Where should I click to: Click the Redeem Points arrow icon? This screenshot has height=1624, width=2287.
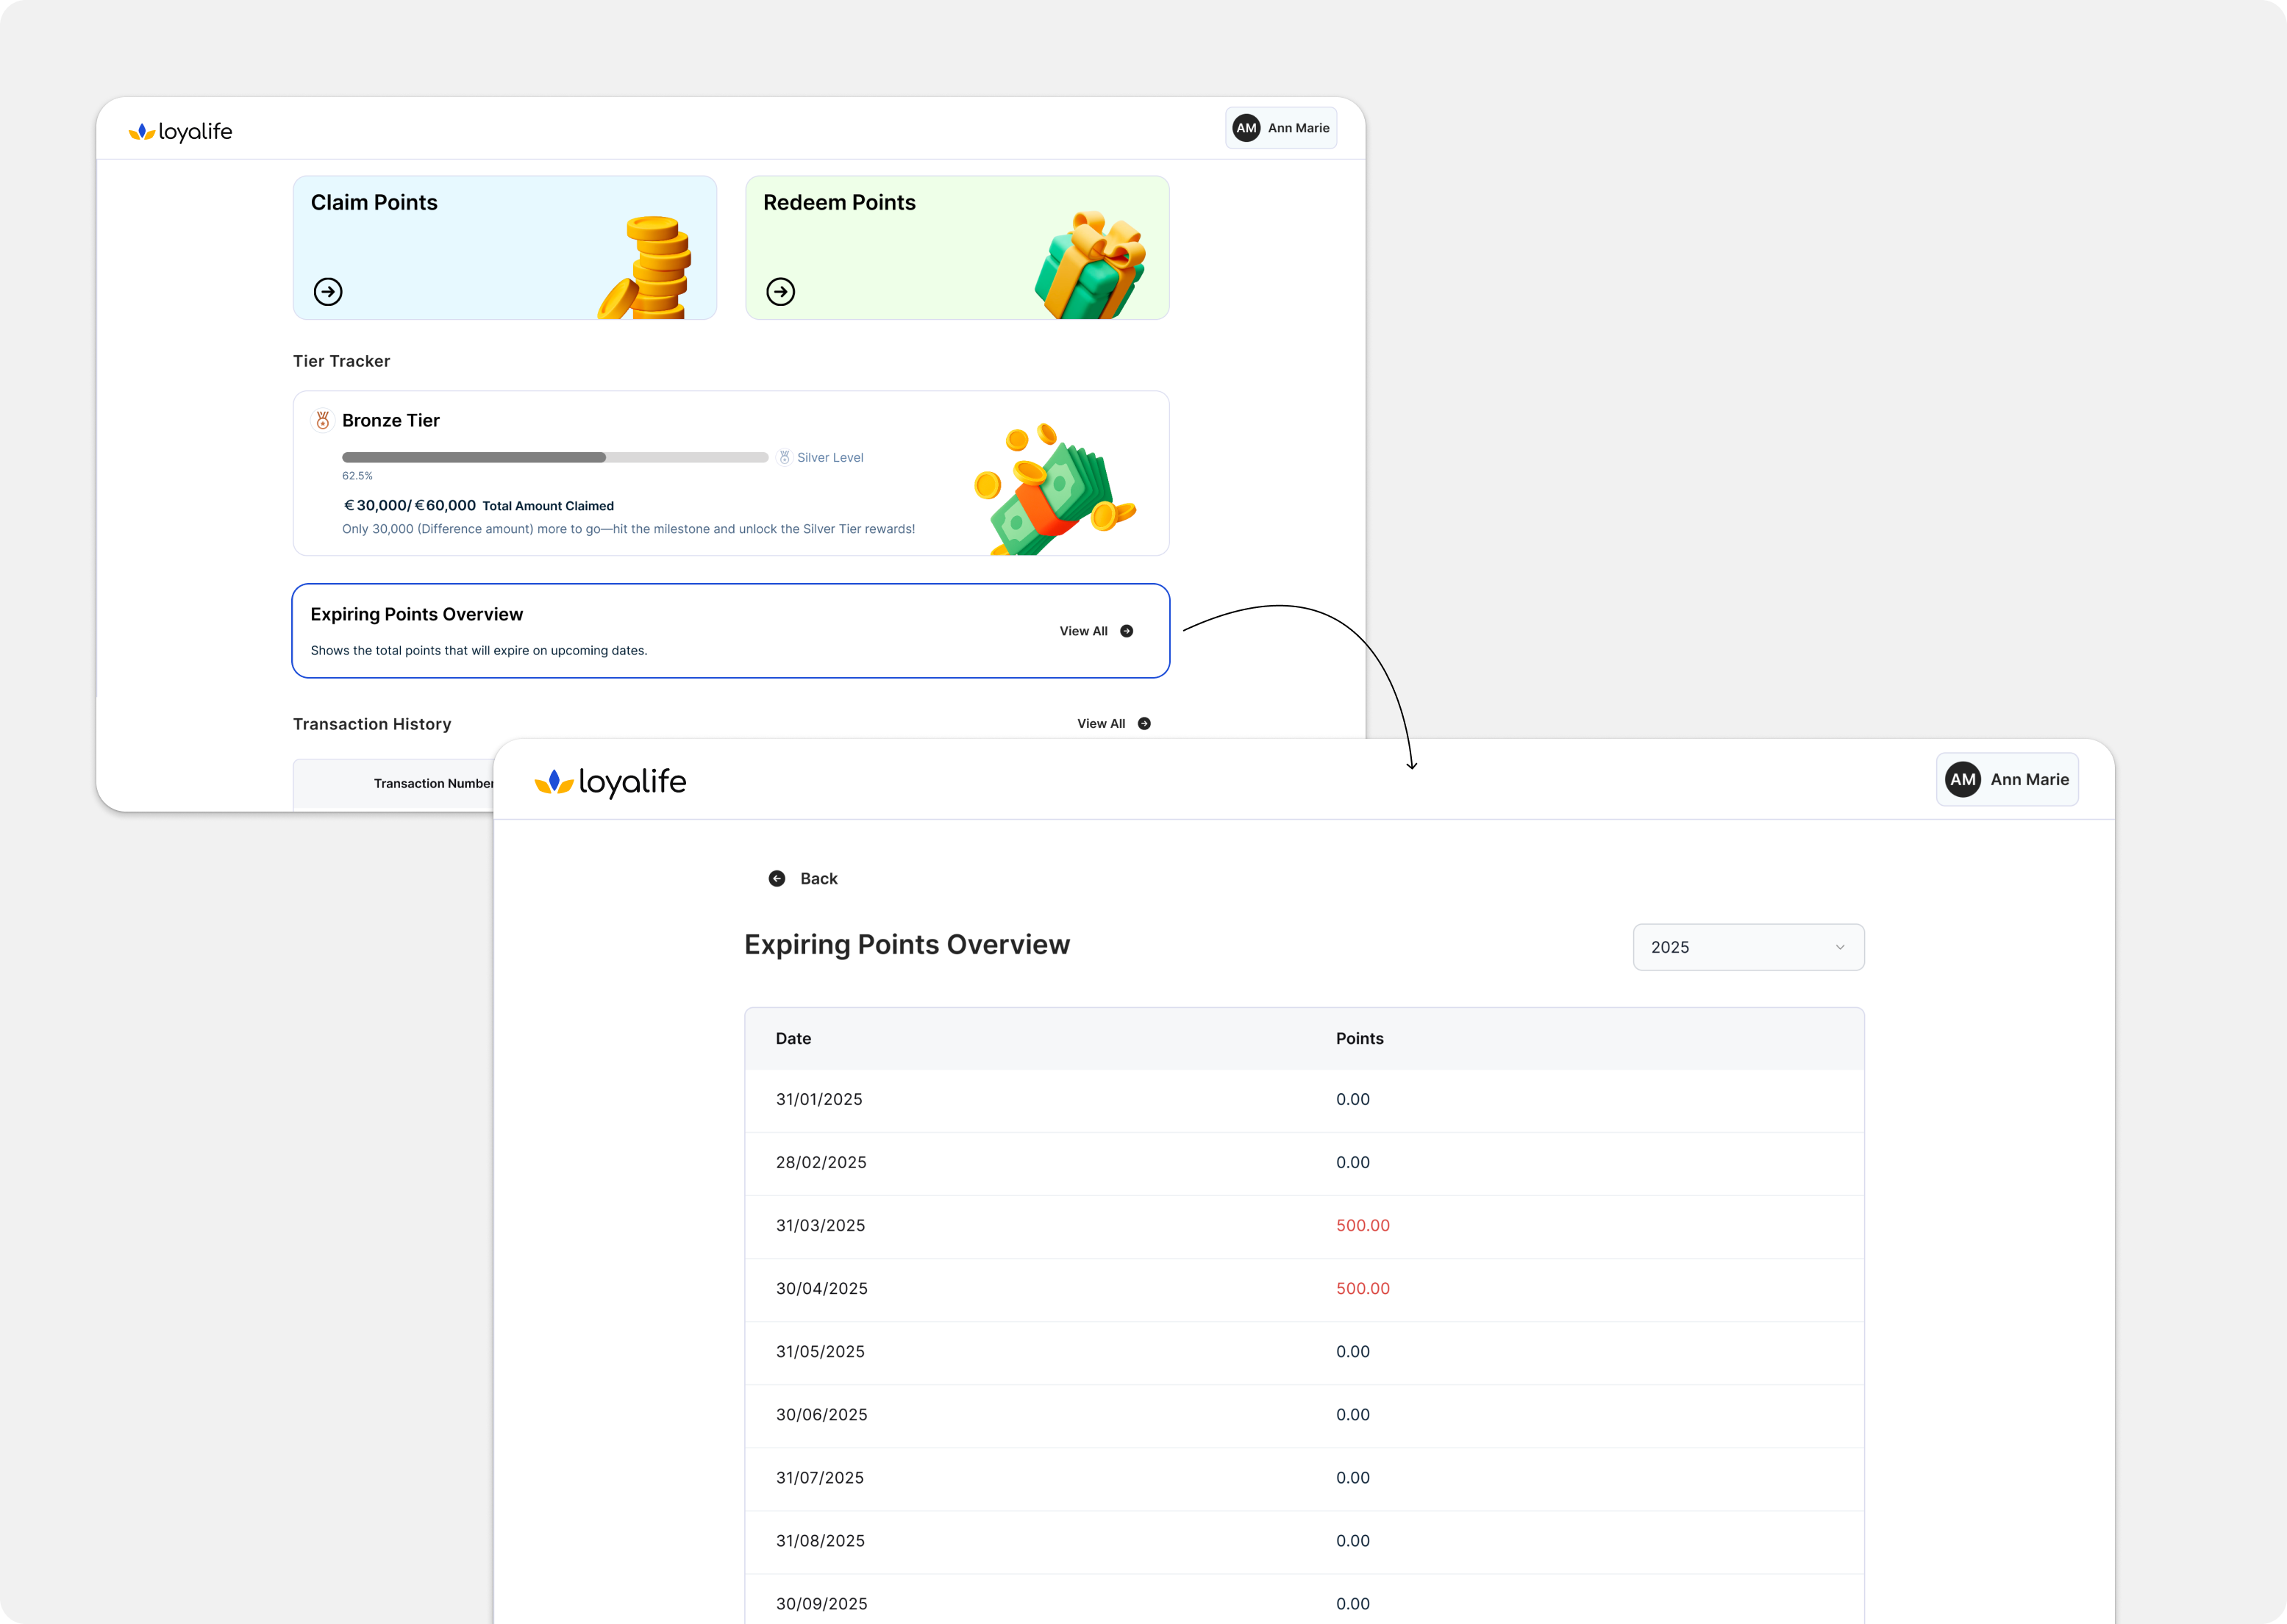[781, 291]
